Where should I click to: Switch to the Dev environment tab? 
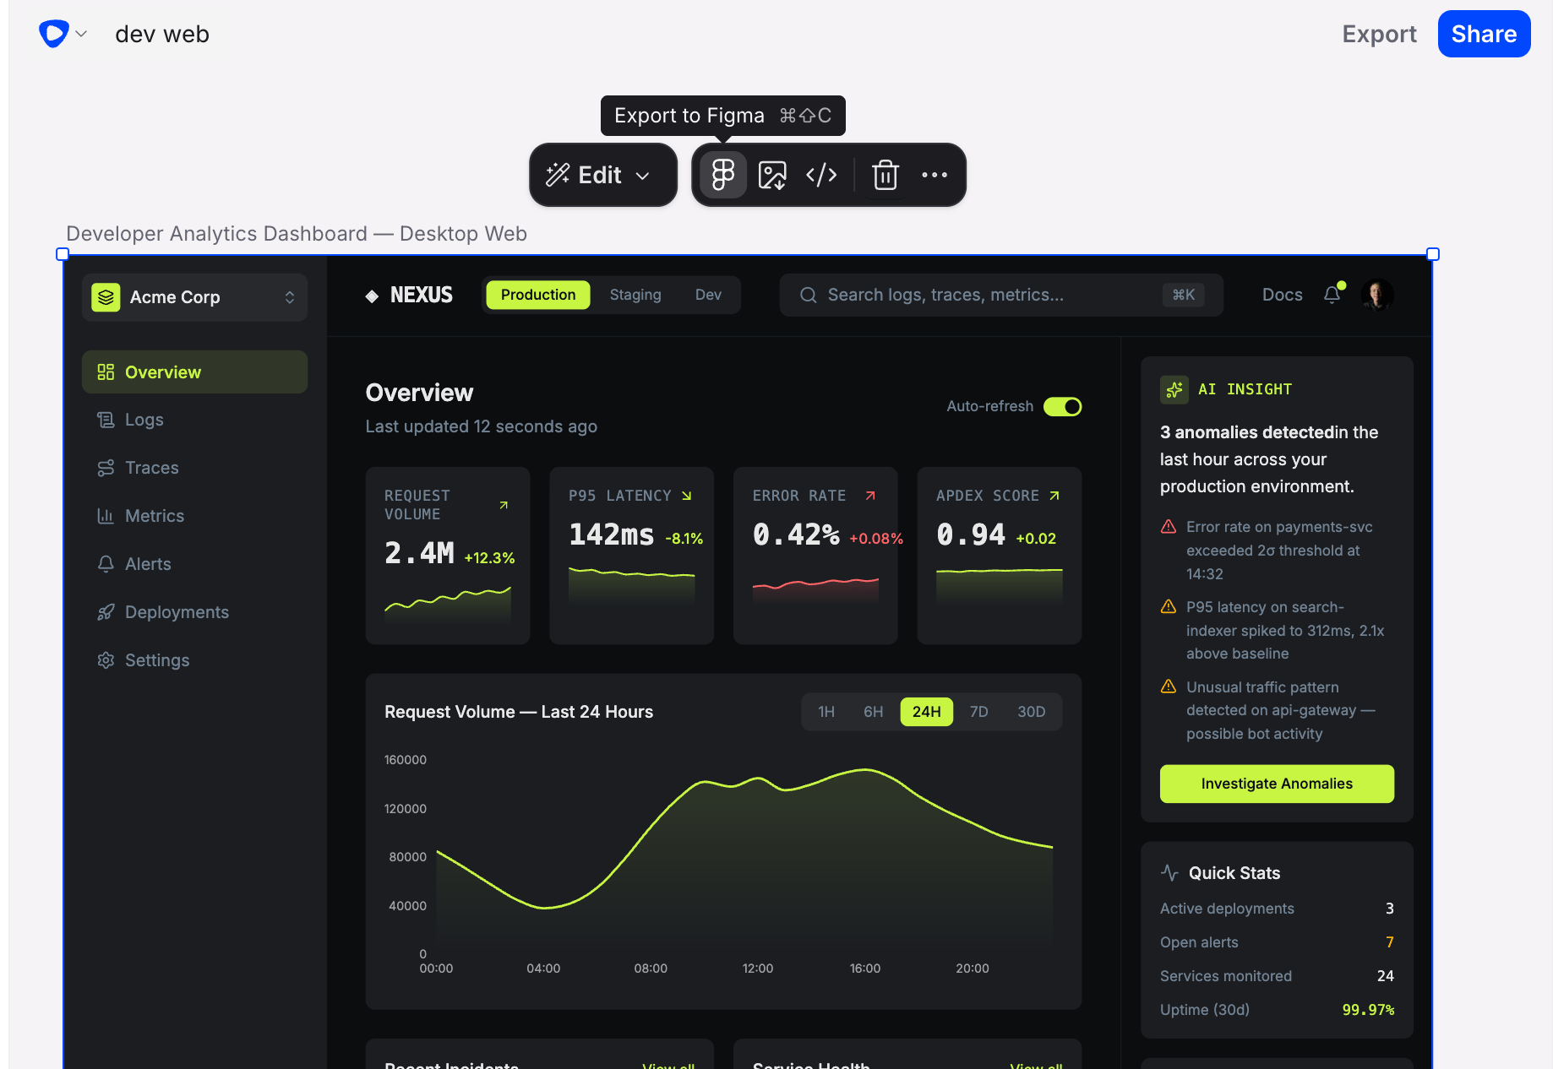(708, 295)
